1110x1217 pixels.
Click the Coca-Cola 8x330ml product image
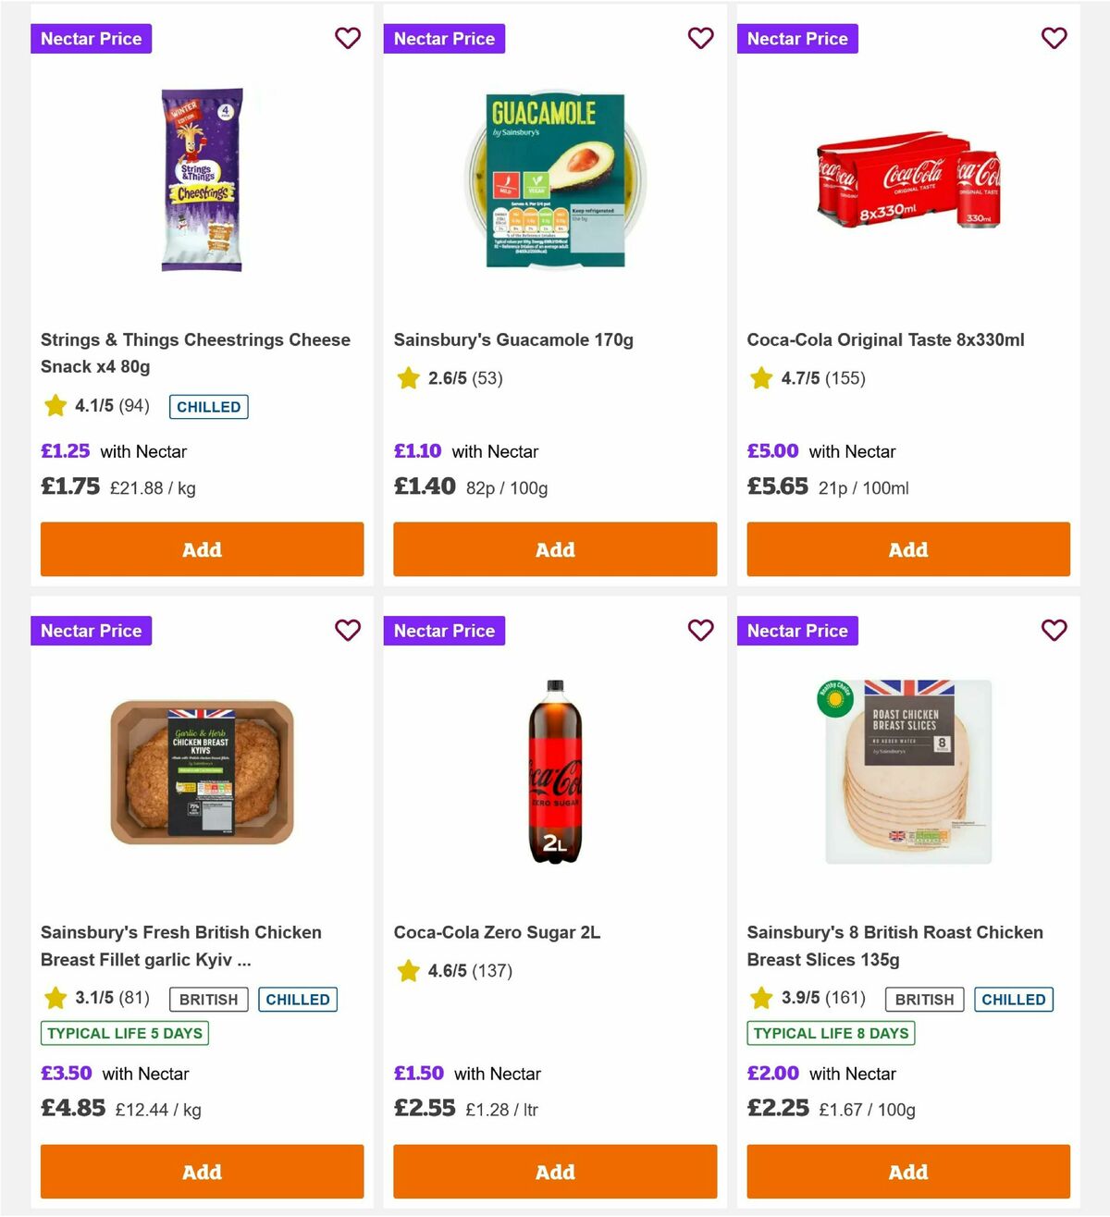[907, 182]
